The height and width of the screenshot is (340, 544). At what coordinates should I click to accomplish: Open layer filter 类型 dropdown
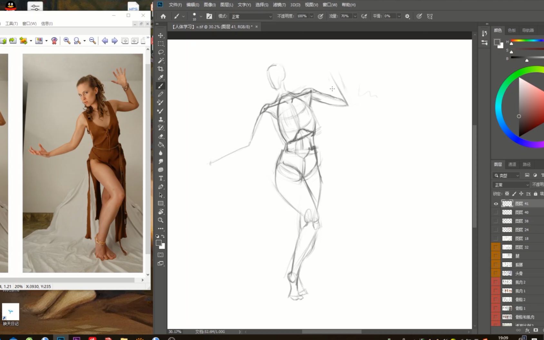click(x=507, y=175)
